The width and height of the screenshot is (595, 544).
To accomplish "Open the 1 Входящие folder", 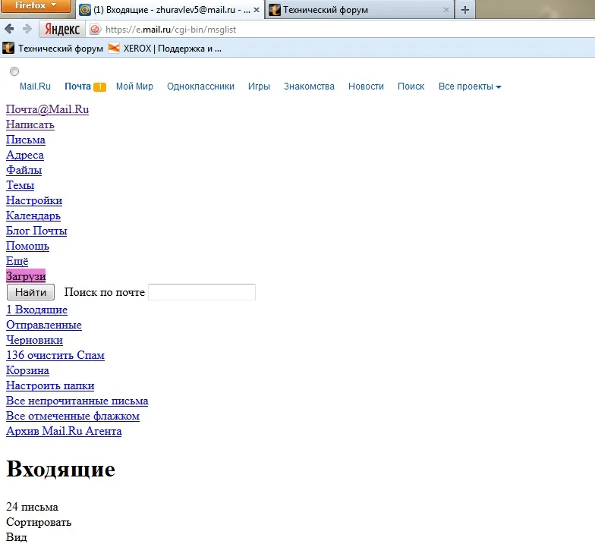I will tap(36, 310).
